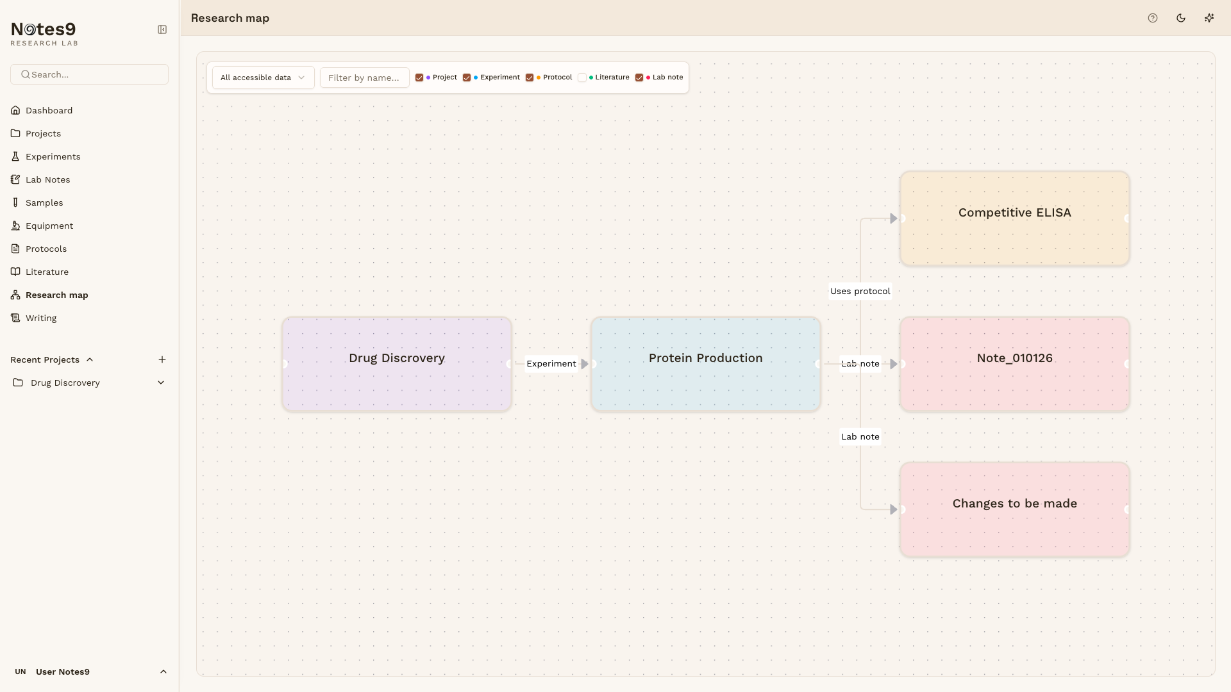Click the Filter by name input field
Image resolution: width=1231 pixels, height=692 pixels.
(x=364, y=78)
